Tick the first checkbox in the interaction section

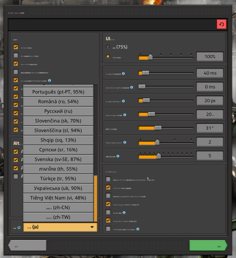point(108,179)
